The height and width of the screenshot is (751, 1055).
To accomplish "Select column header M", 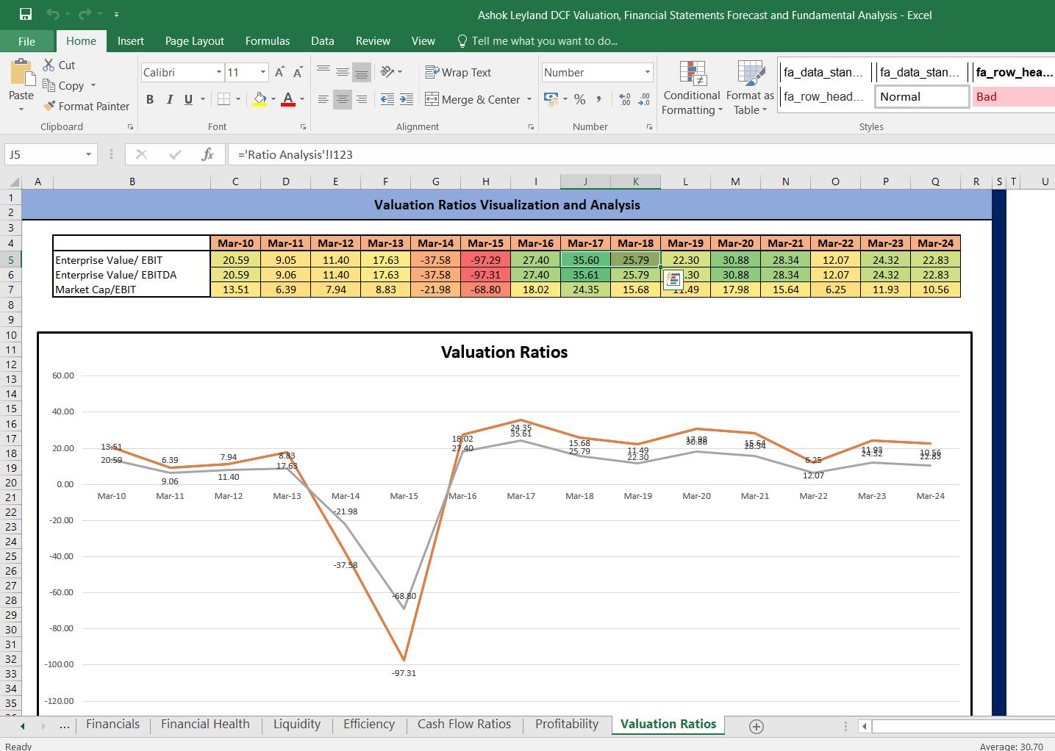I will pyautogui.click(x=735, y=182).
